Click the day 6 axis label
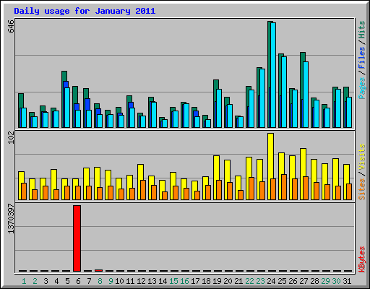The height and width of the screenshot is (289, 370). [78, 281]
